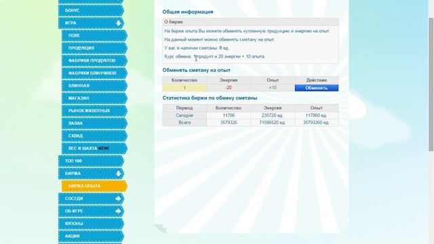
Task: Open ЛЕС И ШАХТА NEW! item
Action: click(x=94, y=148)
